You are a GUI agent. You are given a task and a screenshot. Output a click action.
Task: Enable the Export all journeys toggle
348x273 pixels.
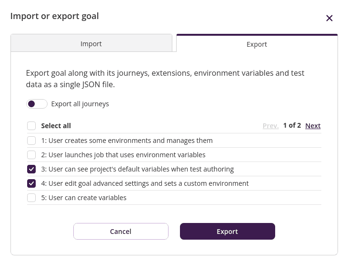37,104
